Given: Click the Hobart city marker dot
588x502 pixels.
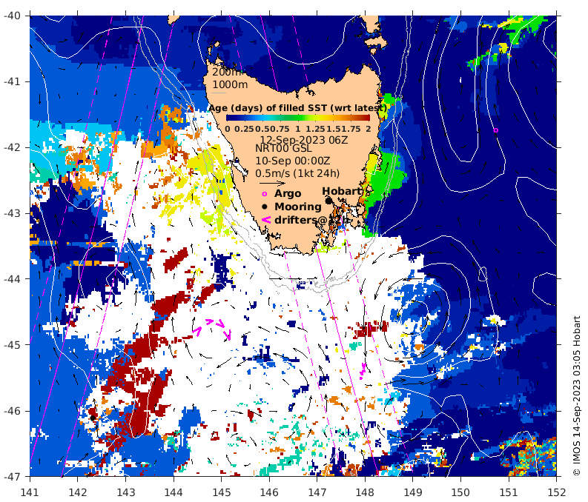Looking at the screenshot, I should click(328, 201).
